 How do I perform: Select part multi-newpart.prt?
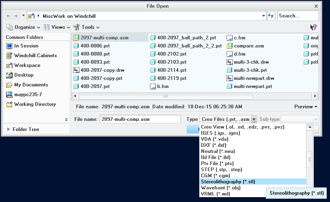pos(249,86)
